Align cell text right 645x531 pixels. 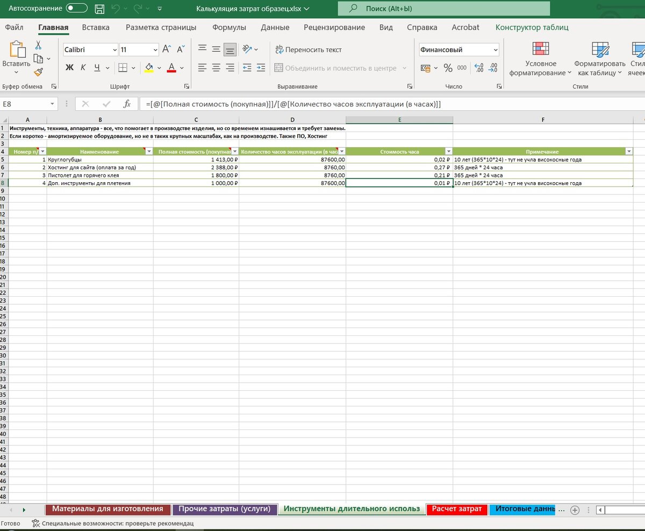230,68
